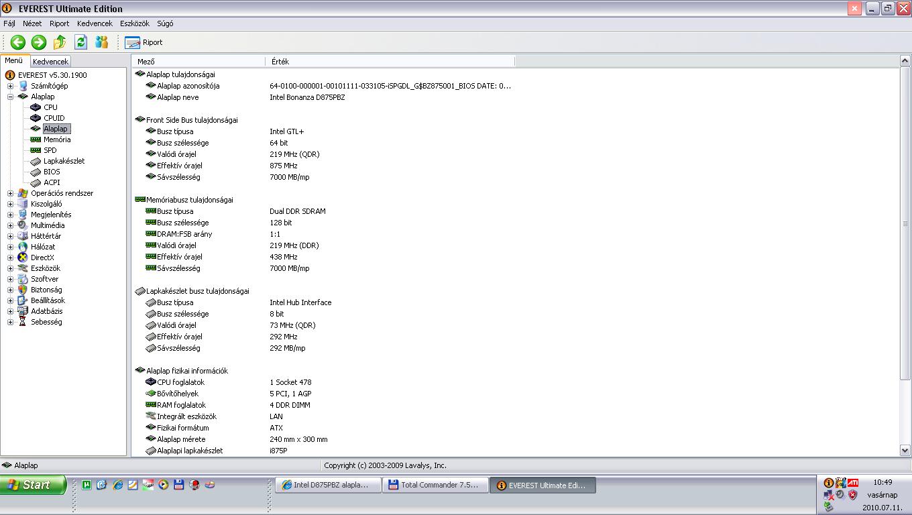Click the Hálózat network globe icon
This screenshot has width=912, height=515.
point(23,247)
